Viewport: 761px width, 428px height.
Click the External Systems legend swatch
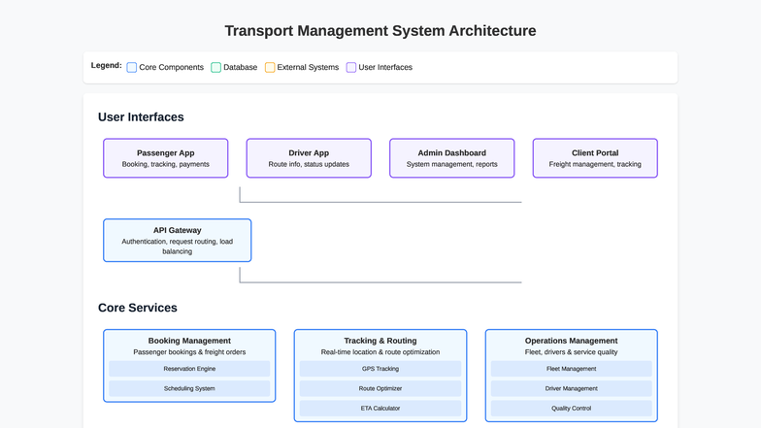coord(270,68)
